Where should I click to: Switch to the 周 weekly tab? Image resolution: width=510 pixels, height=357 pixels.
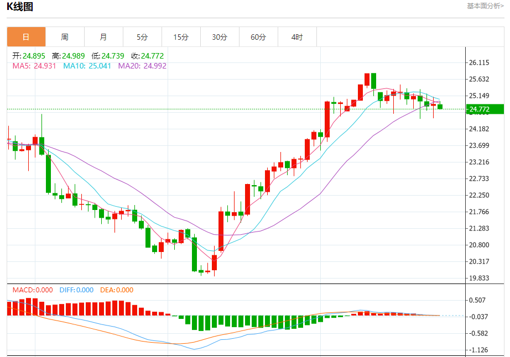(65, 37)
